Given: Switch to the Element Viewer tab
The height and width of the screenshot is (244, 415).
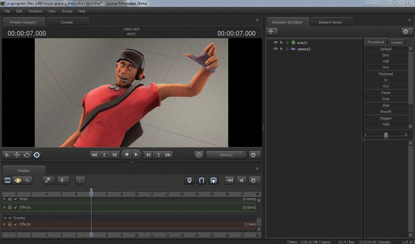Looking at the screenshot, I should point(330,22).
